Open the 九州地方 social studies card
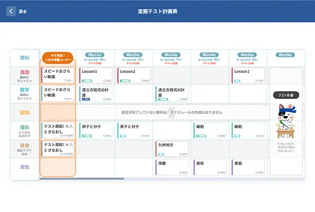Image resolution: width=315 pixels, height=212 pixels. pos(172,149)
